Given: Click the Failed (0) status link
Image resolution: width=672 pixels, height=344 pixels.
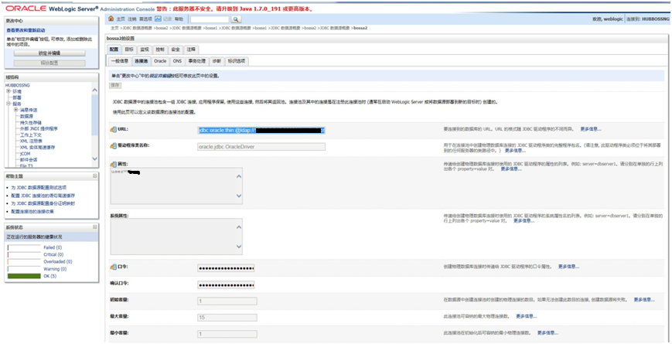Looking at the screenshot, I should [x=53, y=247].
